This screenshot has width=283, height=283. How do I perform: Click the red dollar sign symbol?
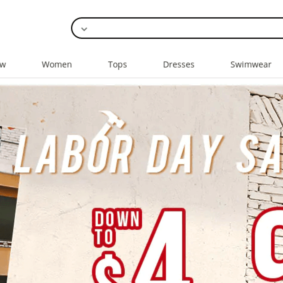108,268
